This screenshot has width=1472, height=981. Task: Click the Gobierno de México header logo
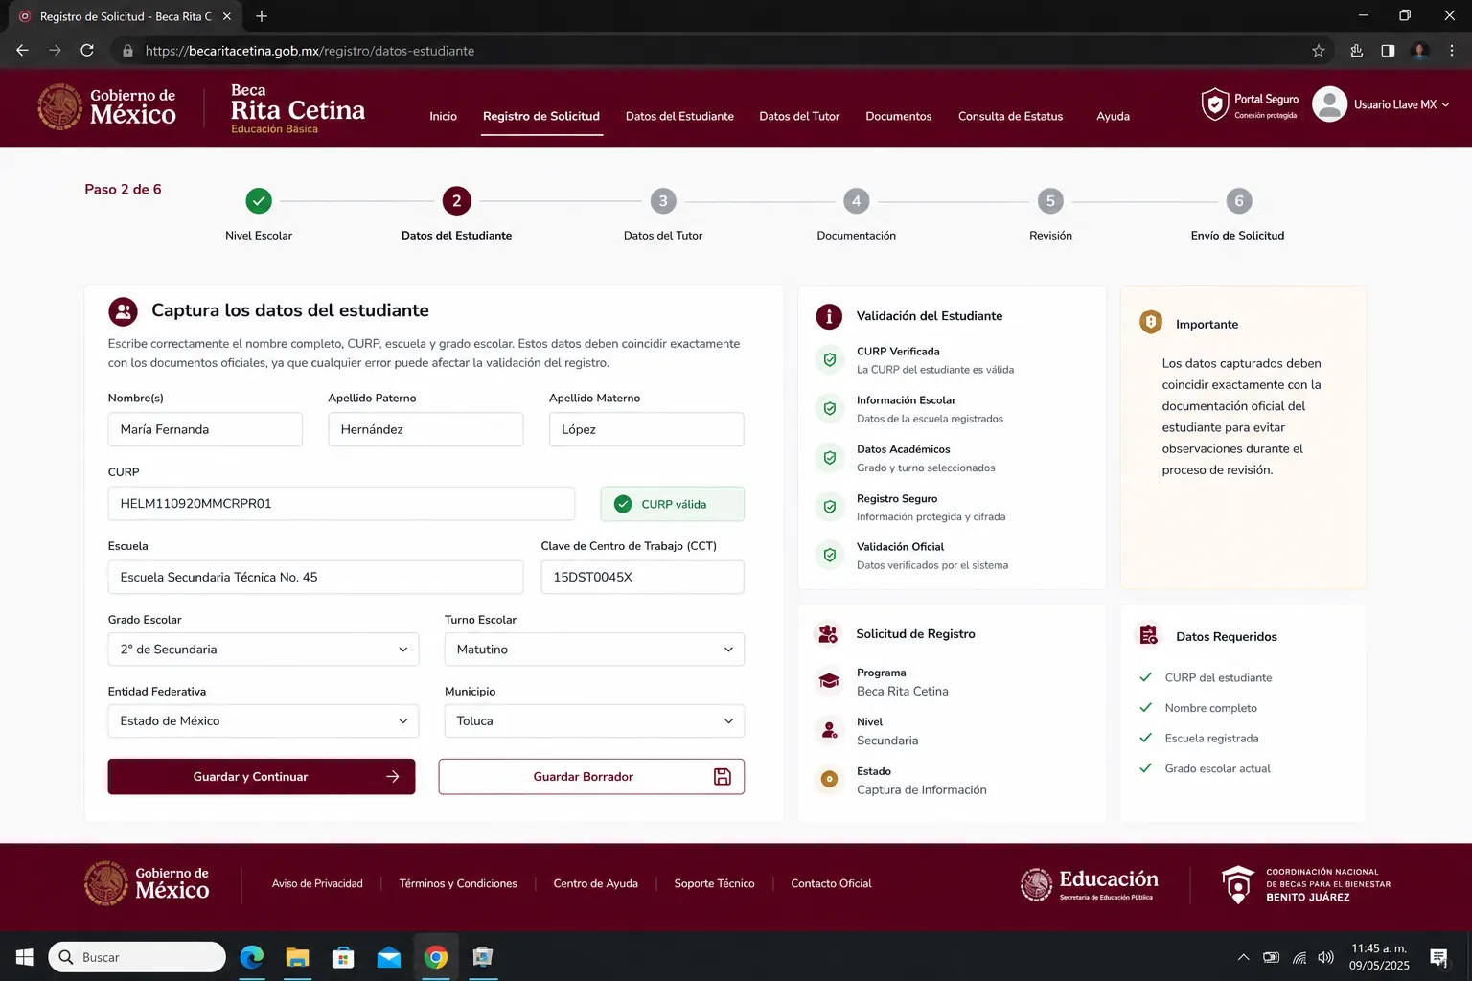[x=106, y=106]
